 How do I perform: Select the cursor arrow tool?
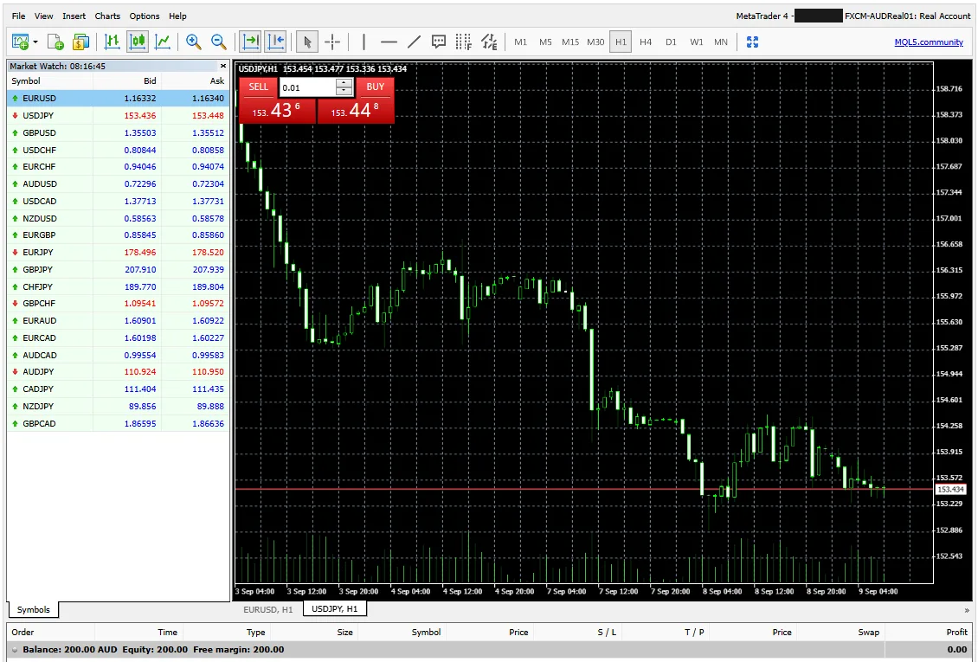point(307,42)
